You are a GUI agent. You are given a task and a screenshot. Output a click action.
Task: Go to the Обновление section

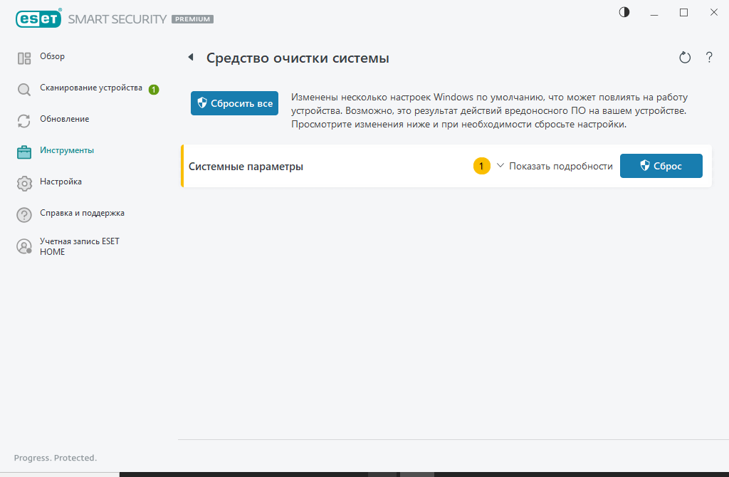click(64, 119)
